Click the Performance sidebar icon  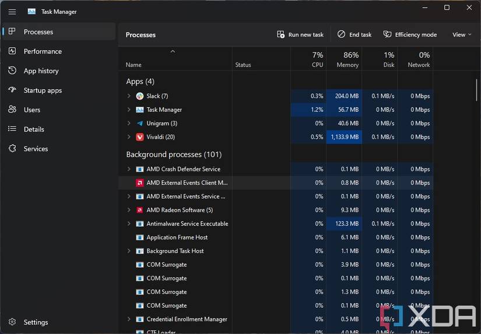click(x=12, y=51)
